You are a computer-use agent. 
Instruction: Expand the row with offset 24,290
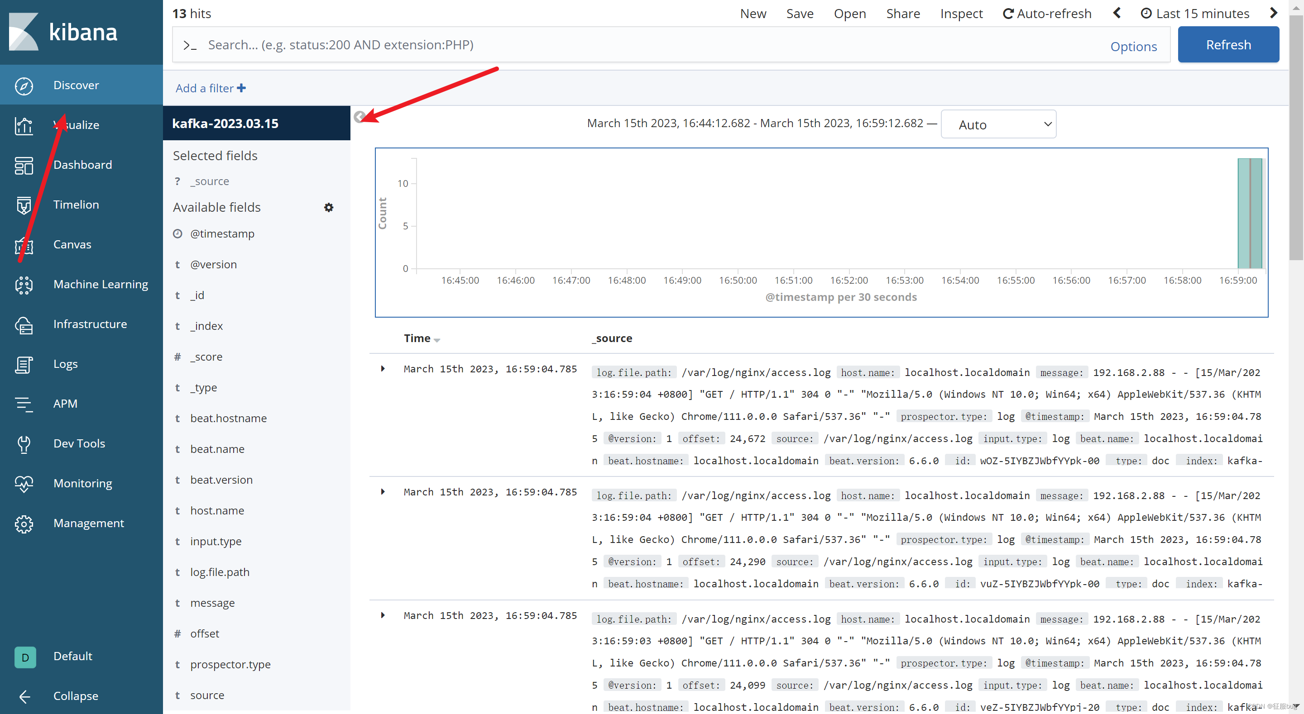383,492
